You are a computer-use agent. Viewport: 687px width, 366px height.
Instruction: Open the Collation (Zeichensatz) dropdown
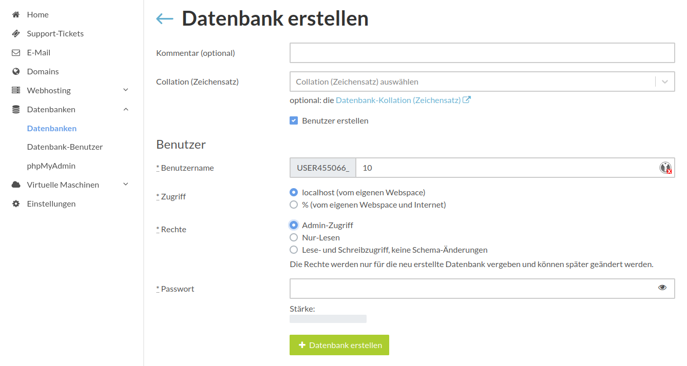click(x=482, y=82)
